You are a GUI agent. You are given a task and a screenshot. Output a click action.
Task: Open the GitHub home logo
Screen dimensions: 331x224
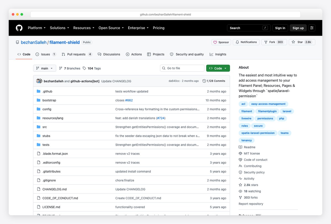click(19, 28)
